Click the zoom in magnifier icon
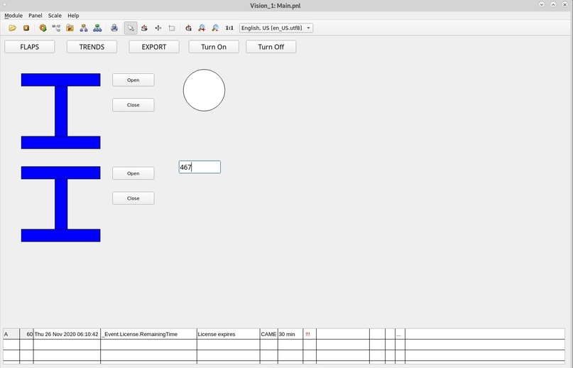 click(202, 28)
